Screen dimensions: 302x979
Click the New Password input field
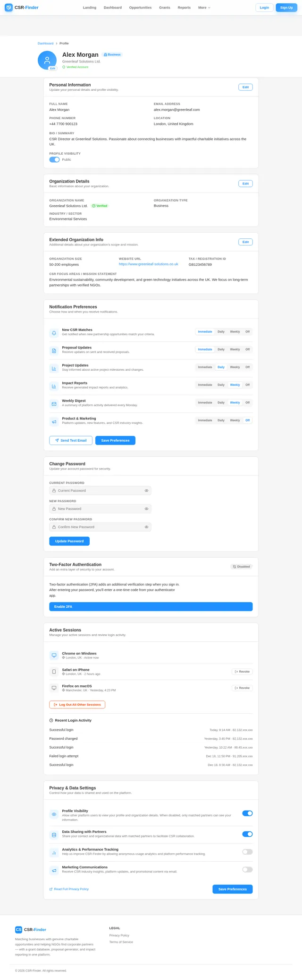tap(100, 508)
